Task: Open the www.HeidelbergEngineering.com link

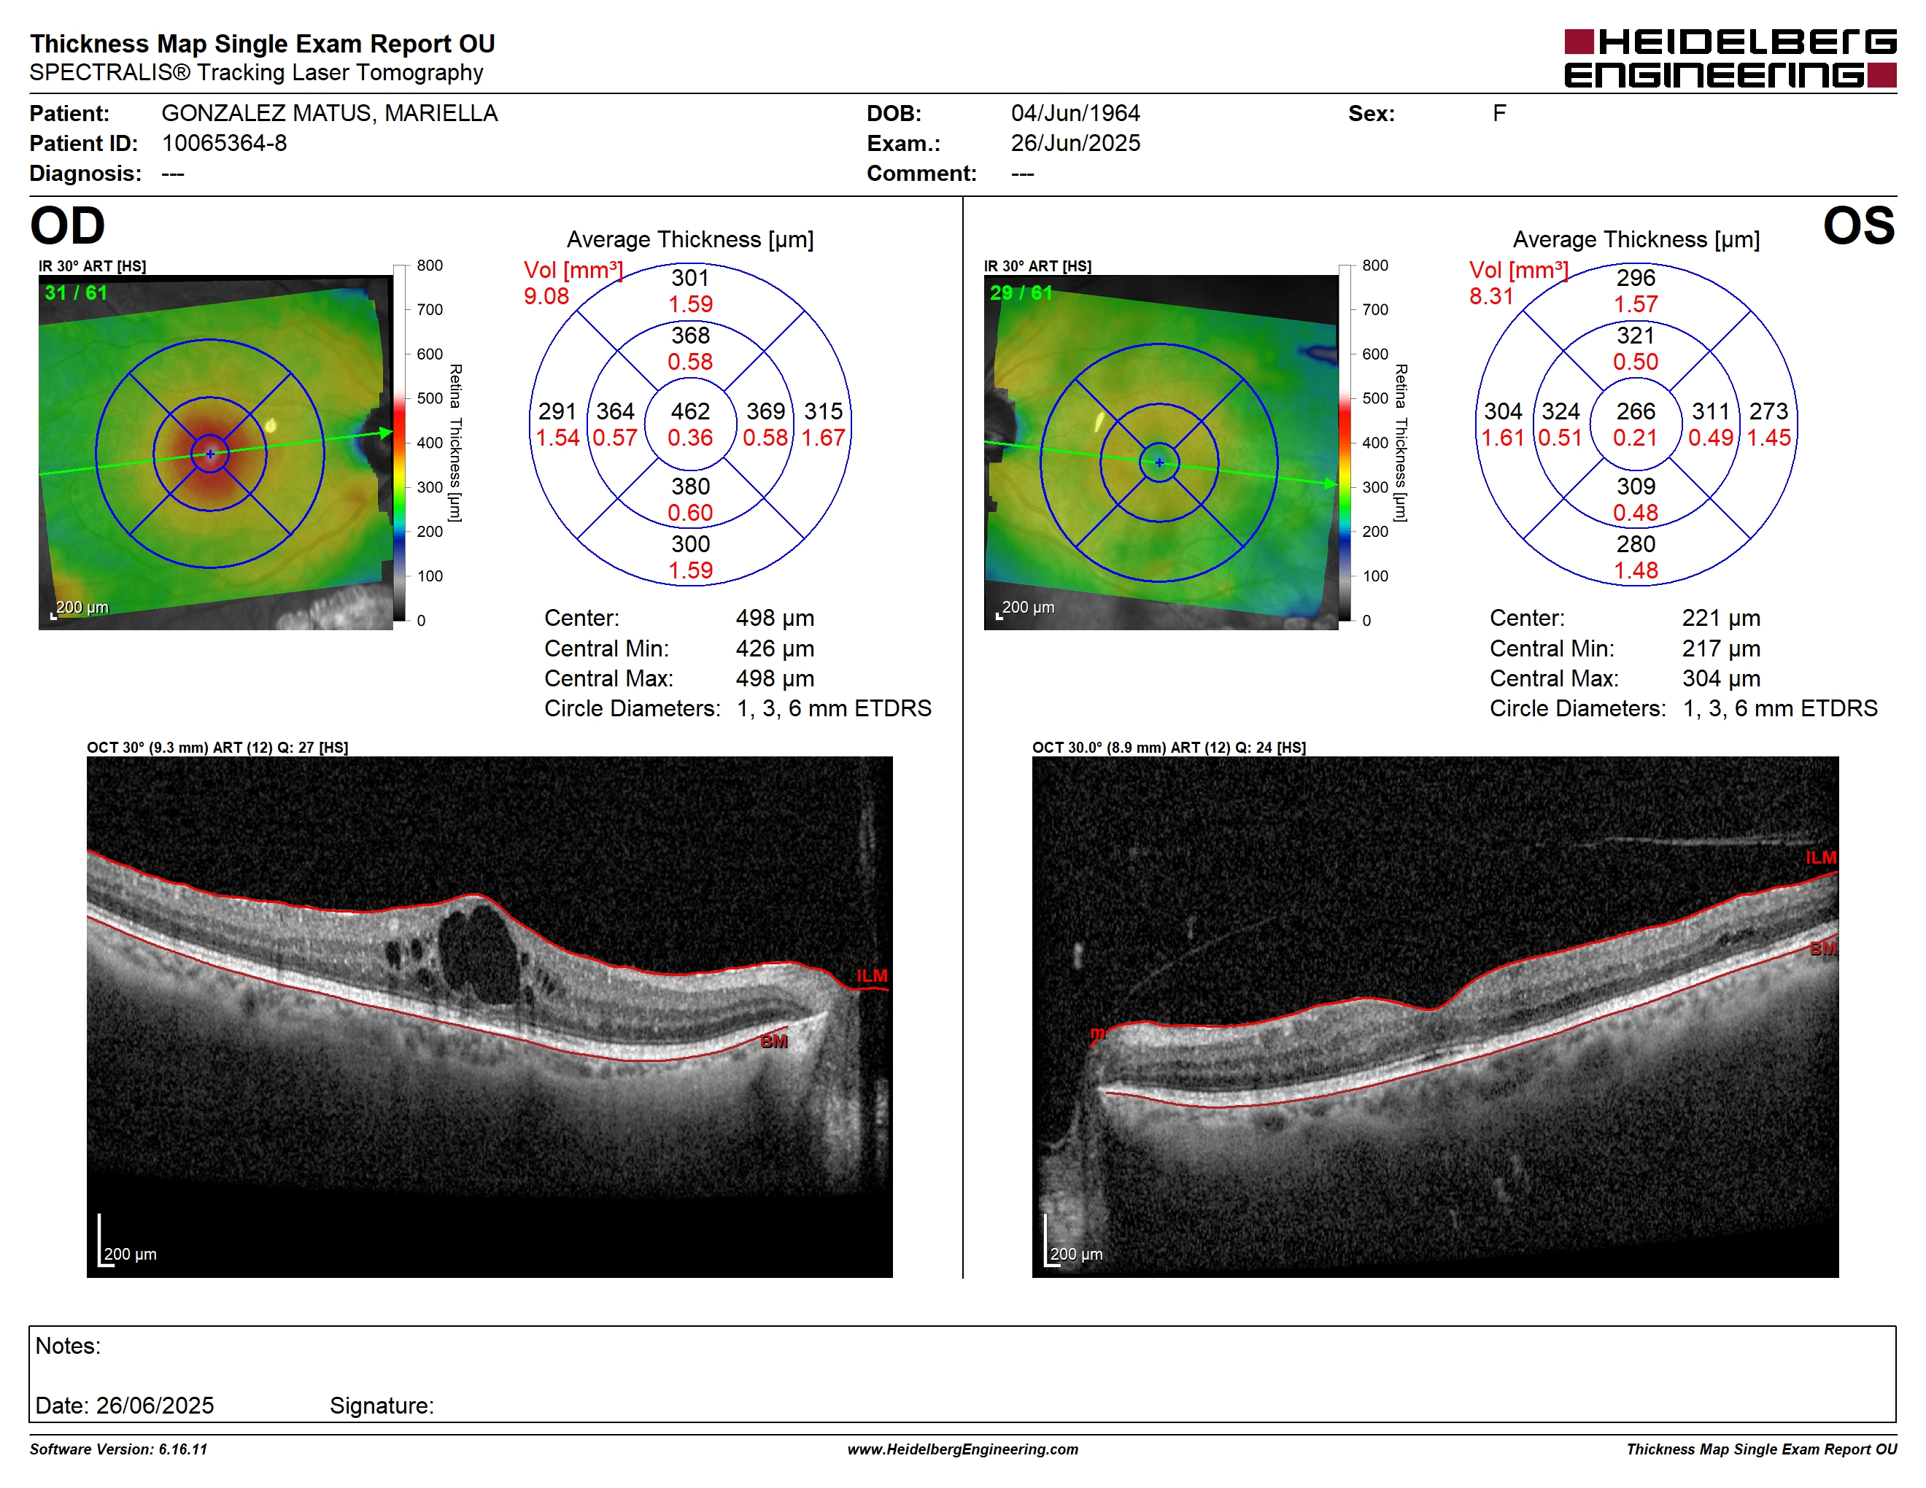Action: [x=963, y=1449]
